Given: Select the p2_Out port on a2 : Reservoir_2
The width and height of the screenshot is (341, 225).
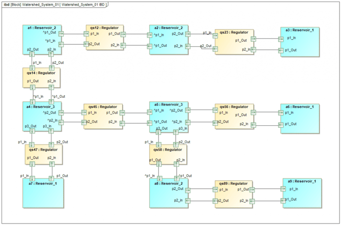Looking at the screenshot, I should point(188,34).
